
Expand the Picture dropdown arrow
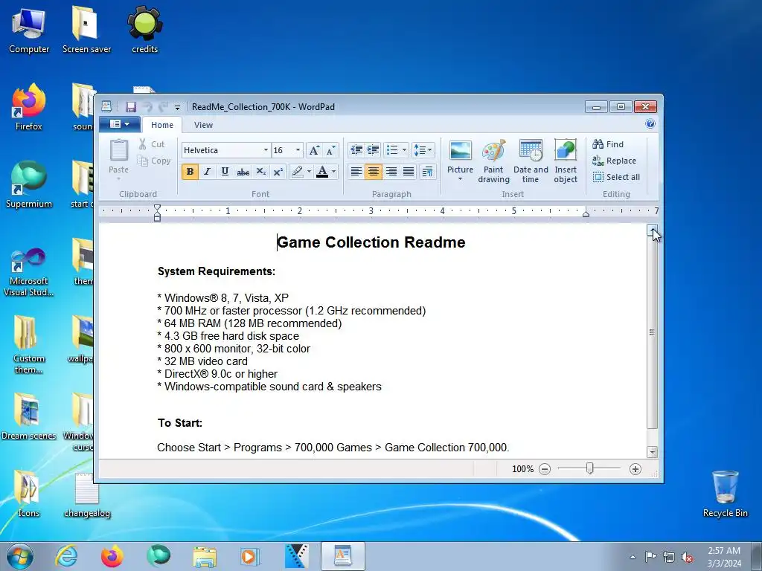coord(460,179)
